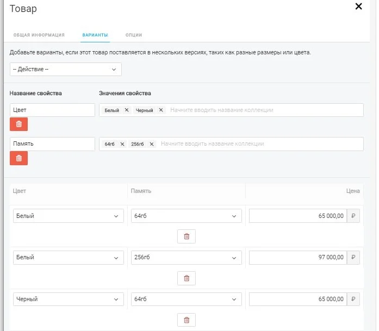Click the Черный value tag label
The width and height of the screenshot is (379, 331).
click(x=144, y=110)
